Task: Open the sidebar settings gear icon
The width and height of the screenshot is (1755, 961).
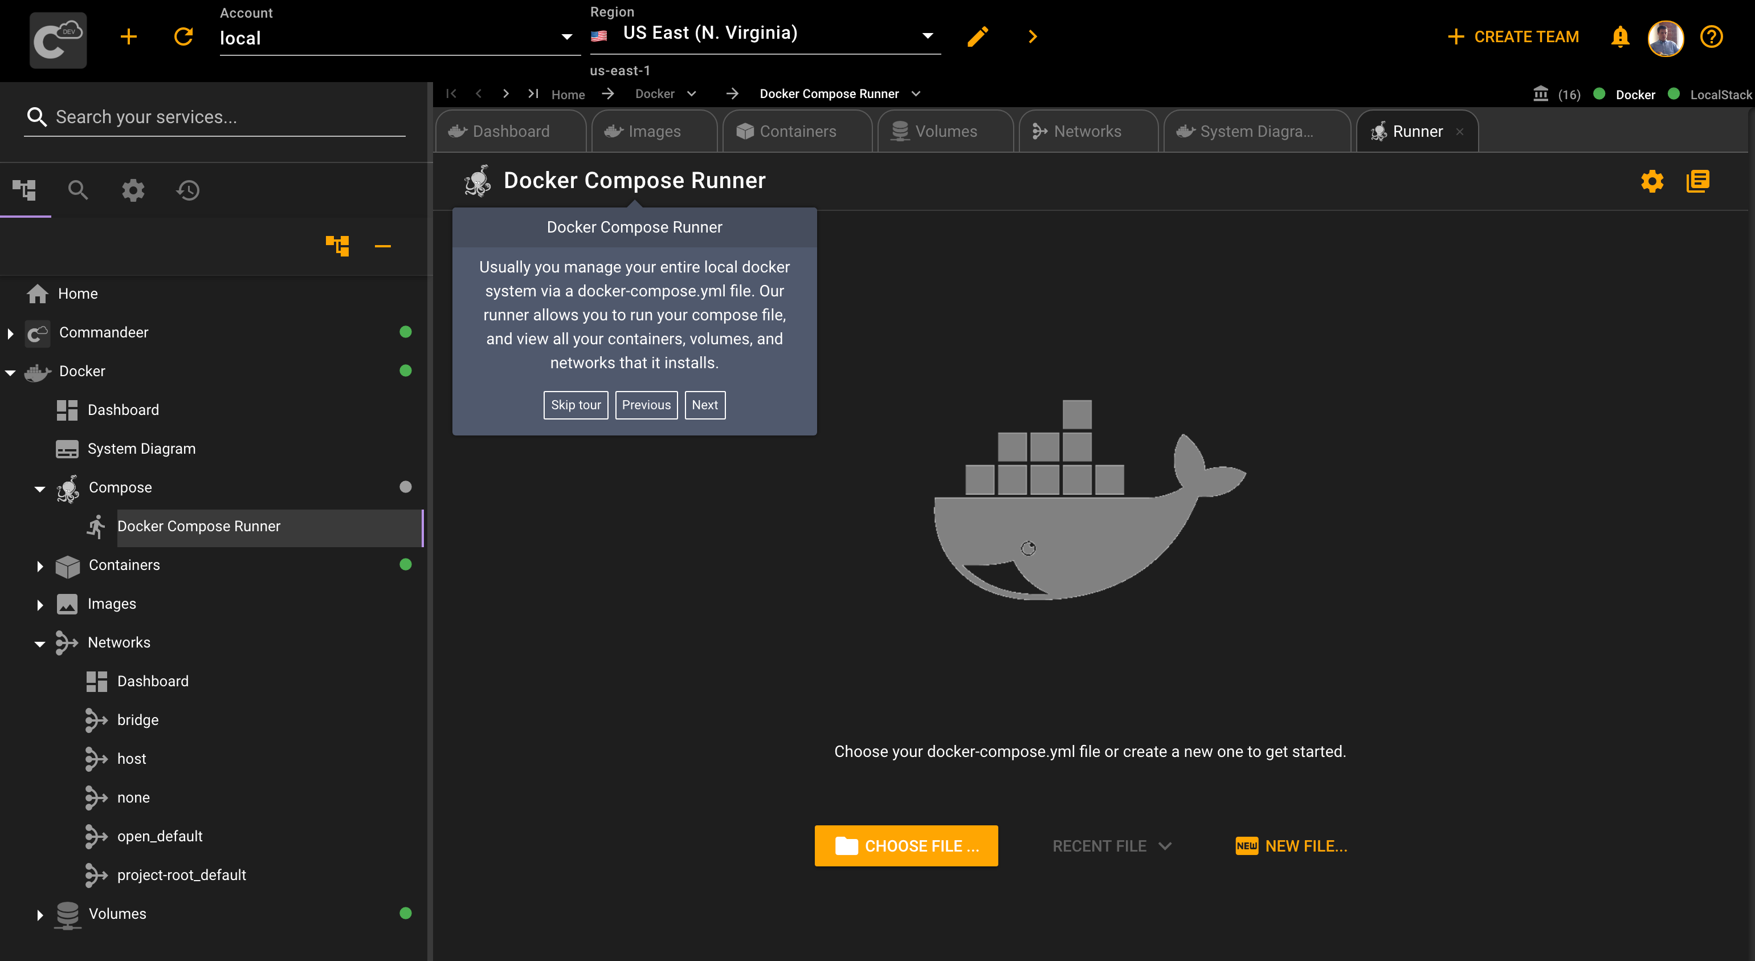Action: point(133,190)
